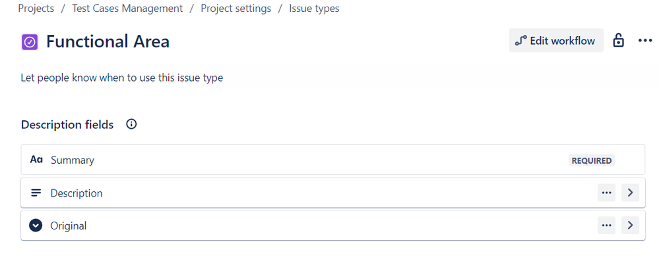This screenshot has width=659, height=265.
Task: Expand the Description field with chevron arrow
Action: coord(630,193)
